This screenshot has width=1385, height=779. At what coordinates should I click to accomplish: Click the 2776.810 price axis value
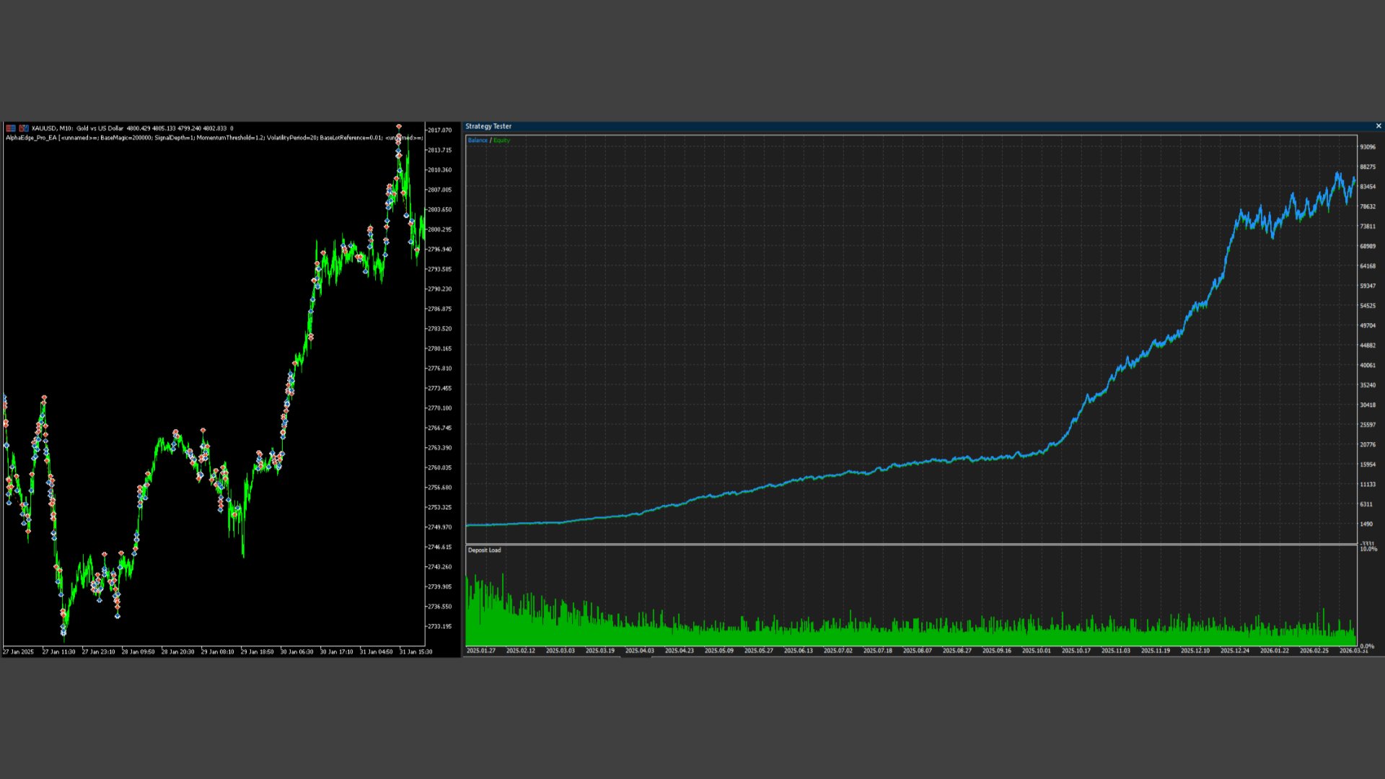coord(439,369)
